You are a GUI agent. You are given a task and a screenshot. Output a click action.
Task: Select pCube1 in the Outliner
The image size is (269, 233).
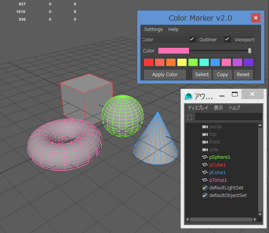click(x=217, y=165)
